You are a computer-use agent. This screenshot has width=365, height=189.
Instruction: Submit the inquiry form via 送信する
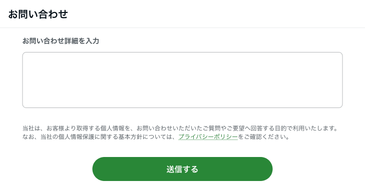tap(182, 169)
